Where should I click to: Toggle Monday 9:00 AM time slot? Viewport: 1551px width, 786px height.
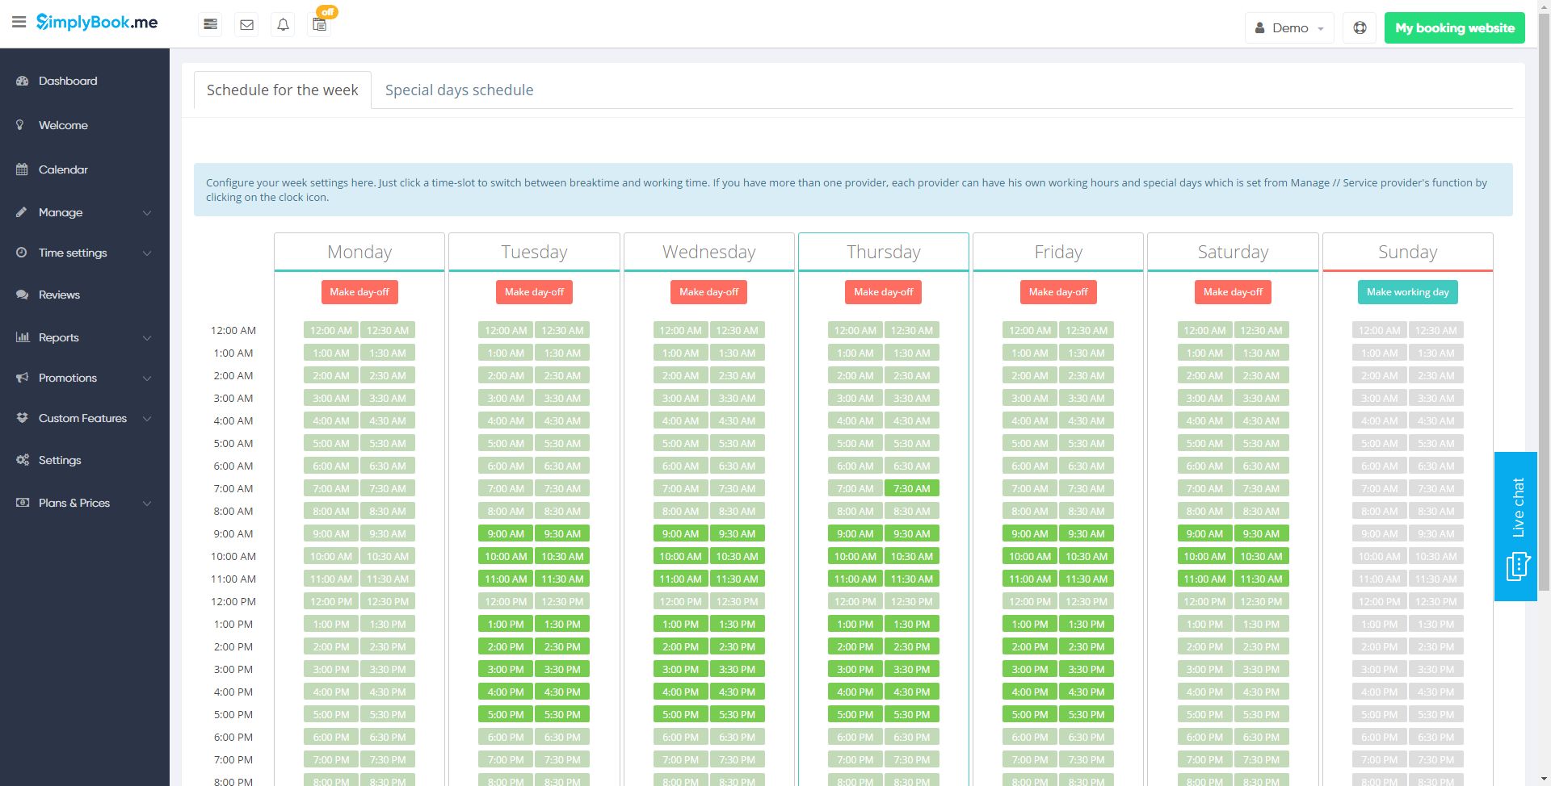pos(331,533)
